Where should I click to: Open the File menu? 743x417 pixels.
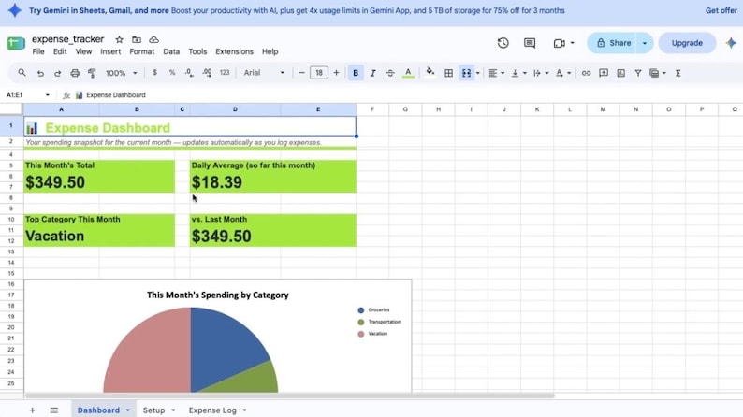tap(38, 51)
